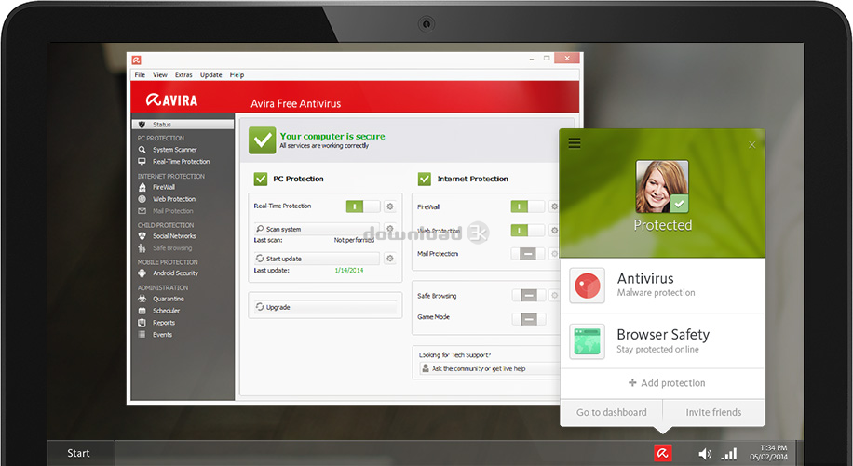Click the Go to dashboard button

tap(611, 412)
